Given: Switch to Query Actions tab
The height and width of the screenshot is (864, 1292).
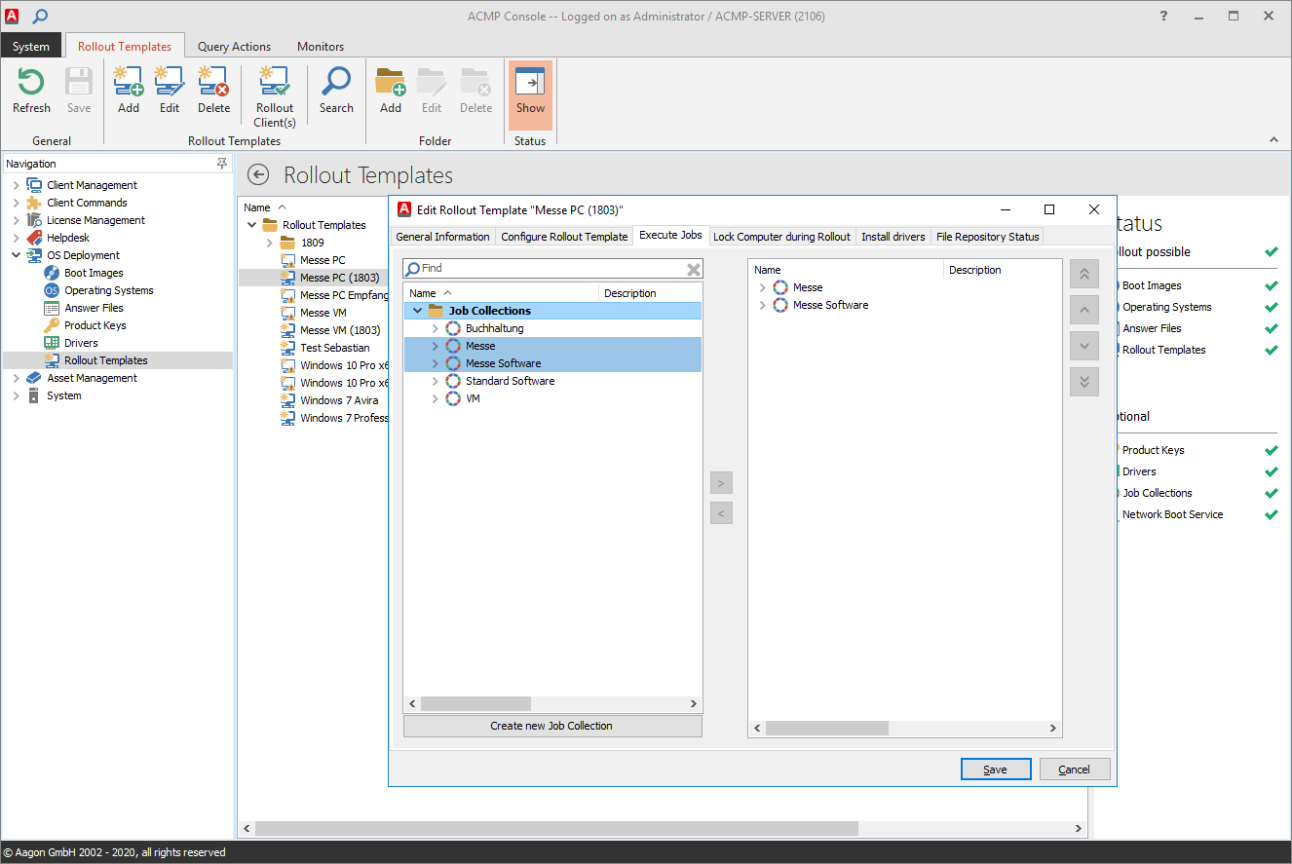Looking at the screenshot, I should (x=234, y=46).
